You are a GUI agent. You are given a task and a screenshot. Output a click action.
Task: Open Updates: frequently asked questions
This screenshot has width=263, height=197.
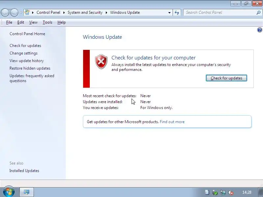[32, 78]
